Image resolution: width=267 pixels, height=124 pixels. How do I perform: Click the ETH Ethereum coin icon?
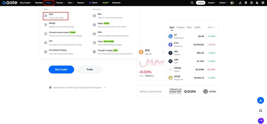point(171,45)
